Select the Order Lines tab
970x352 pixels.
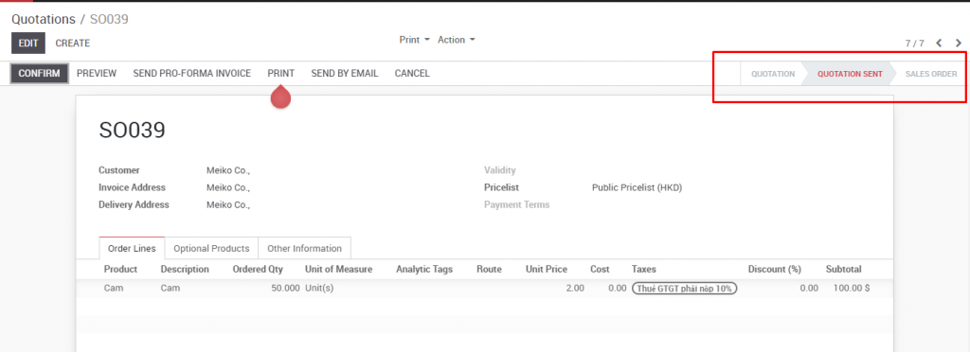click(x=132, y=248)
